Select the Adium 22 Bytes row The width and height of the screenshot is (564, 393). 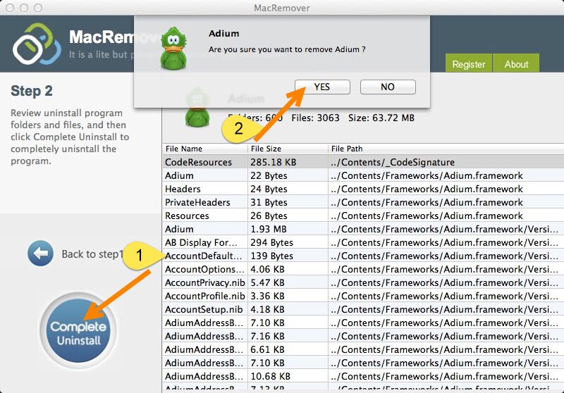363,175
